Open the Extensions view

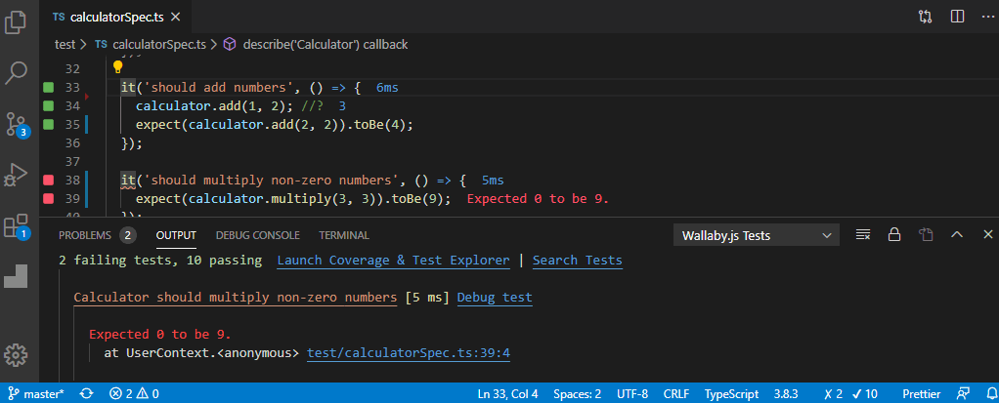coord(17,226)
